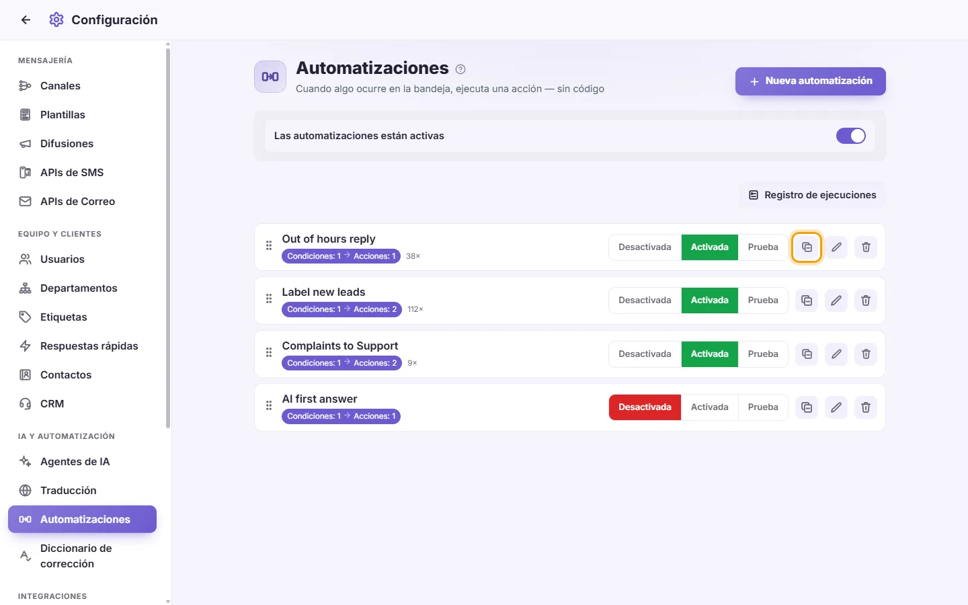Edit the Label new leads automation
The width and height of the screenshot is (968, 605).
(836, 300)
